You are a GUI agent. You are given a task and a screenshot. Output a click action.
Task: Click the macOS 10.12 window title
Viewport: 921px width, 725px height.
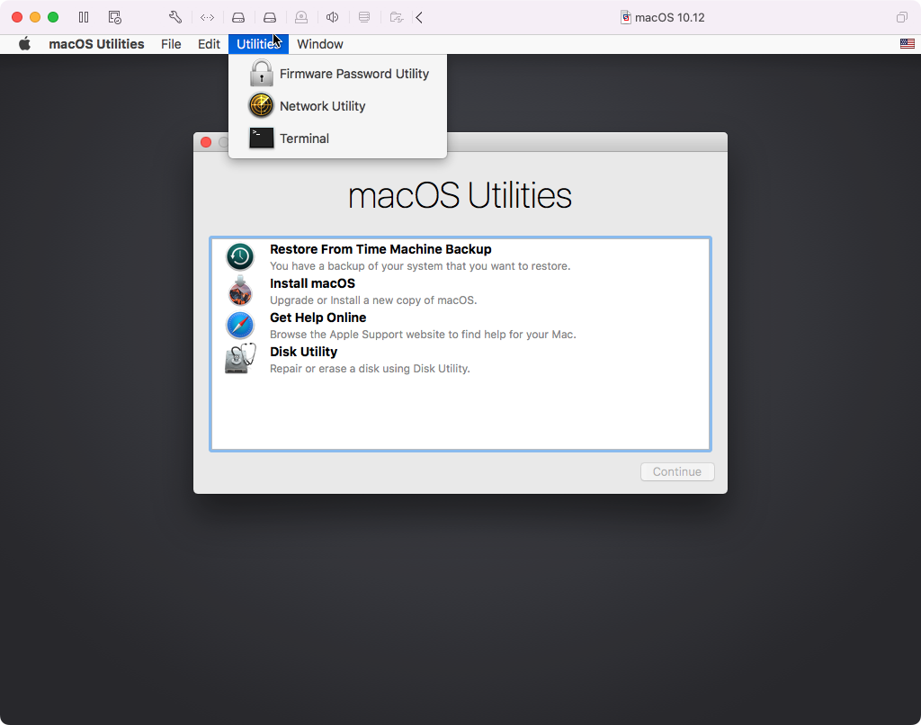[669, 18]
